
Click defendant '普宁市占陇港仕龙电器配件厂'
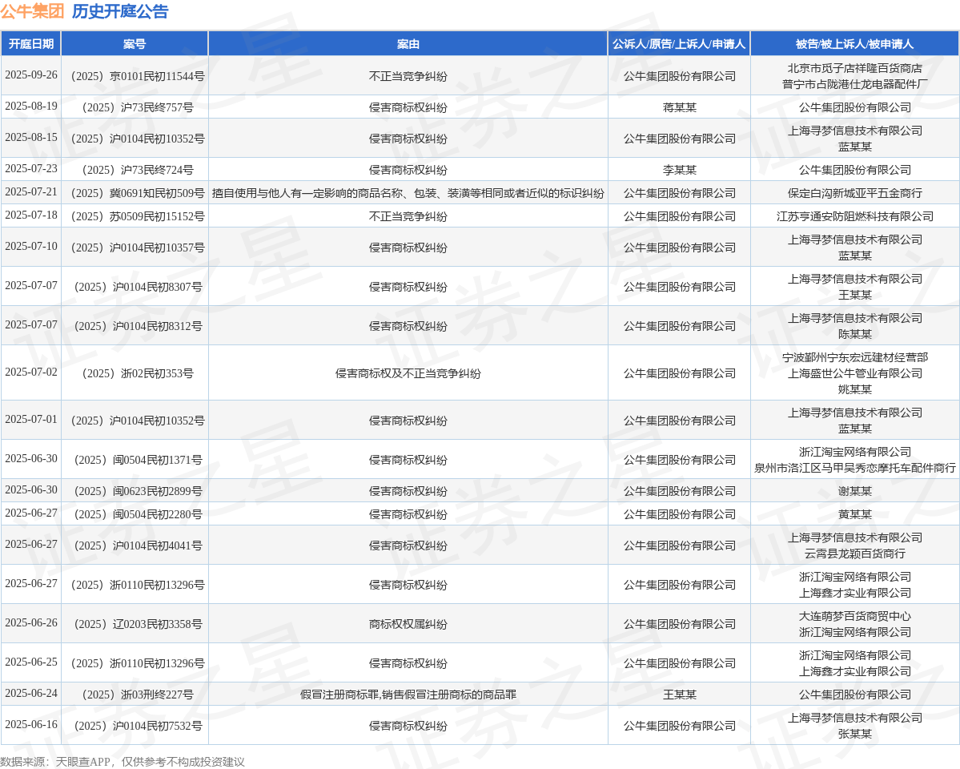click(x=854, y=84)
